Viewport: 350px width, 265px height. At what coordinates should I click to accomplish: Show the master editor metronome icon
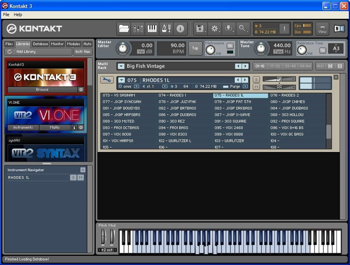(x=166, y=28)
